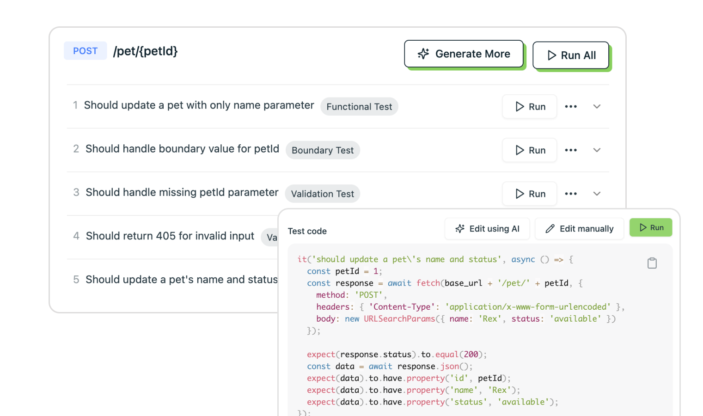Open more options for Functional Test row
The width and height of the screenshot is (703, 416).
coord(571,107)
